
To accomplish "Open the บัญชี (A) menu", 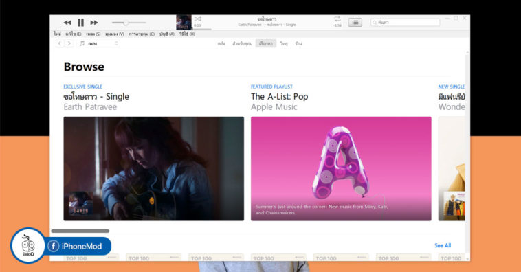I will [167, 34].
